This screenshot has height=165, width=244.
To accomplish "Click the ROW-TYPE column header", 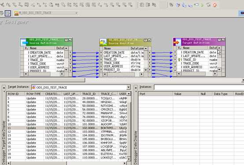I will pyautogui.click(x=34, y=93).
